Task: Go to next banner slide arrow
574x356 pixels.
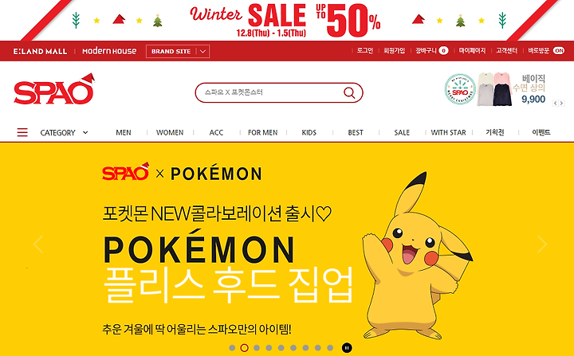Action: tap(542, 244)
